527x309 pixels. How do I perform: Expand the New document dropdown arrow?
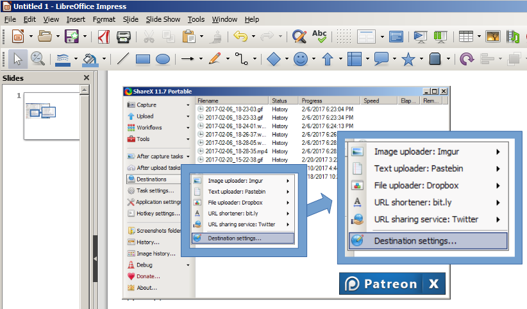click(31, 37)
